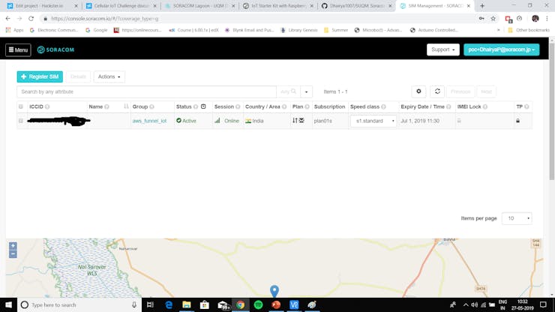This screenshot has width=555, height=312.
Task: Open Spotify from the taskbar
Action: click(259, 304)
